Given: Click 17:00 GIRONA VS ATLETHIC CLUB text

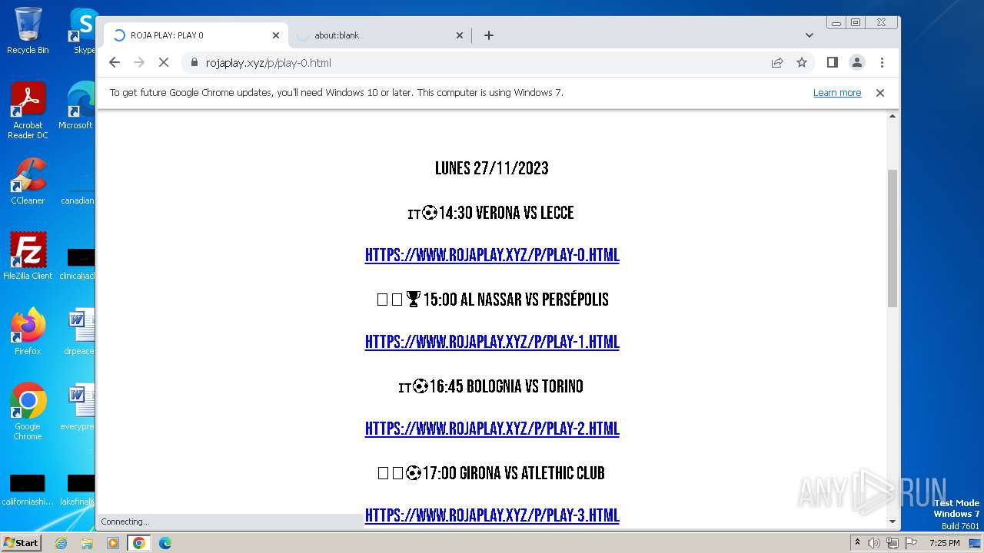Looking at the screenshot, I should coord(514,473).
